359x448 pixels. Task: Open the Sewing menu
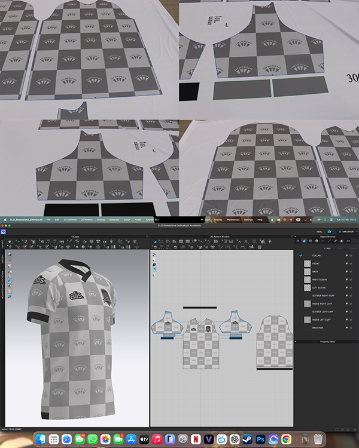(101, 220)
